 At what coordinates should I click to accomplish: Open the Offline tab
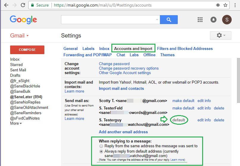tap(149, 55)
